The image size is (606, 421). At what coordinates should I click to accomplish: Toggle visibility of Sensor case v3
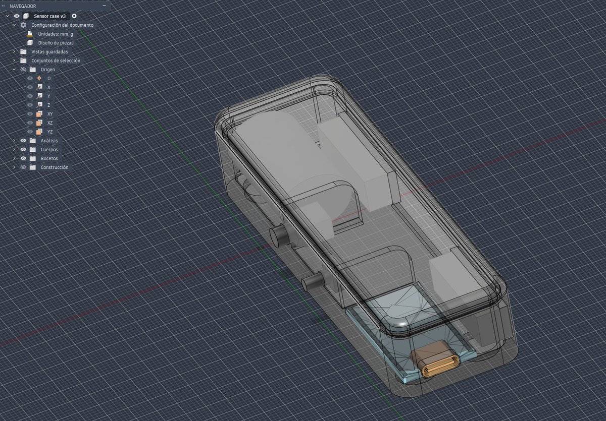click(x=16, y=16)
